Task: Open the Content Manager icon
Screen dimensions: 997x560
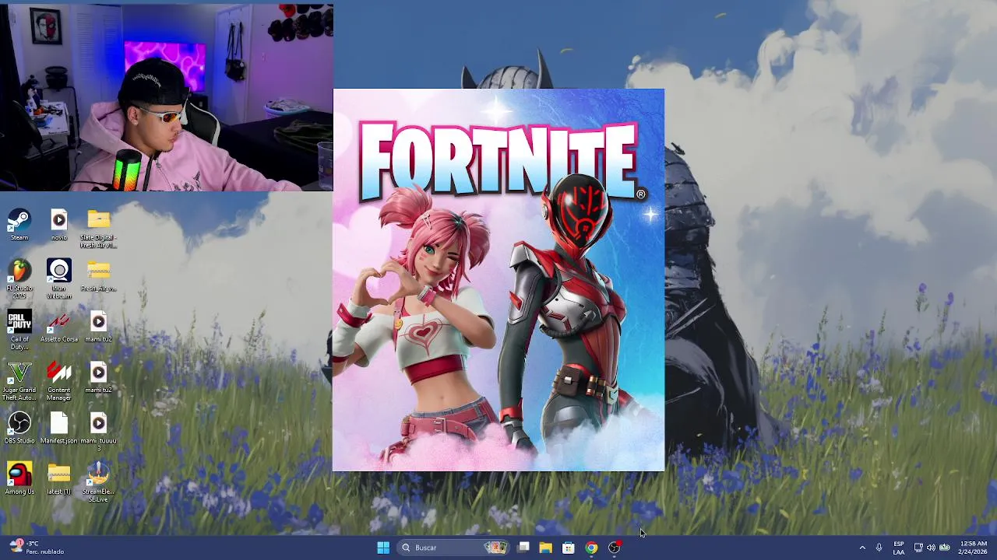Action: point(59,381)
